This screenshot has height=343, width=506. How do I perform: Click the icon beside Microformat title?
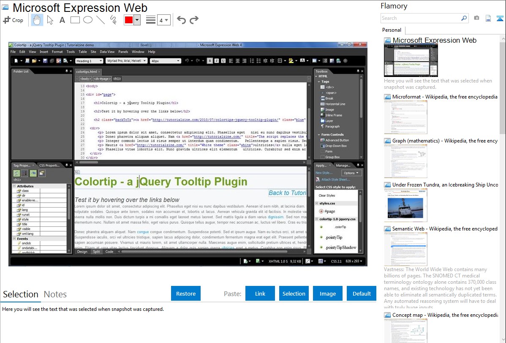coord(387,97)
